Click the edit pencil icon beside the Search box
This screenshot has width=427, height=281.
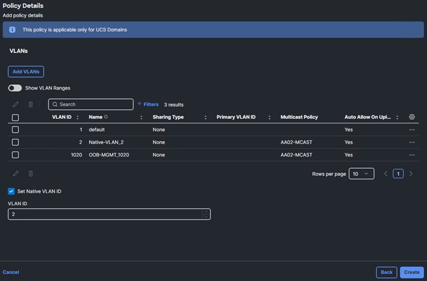(x=16, y=104)
